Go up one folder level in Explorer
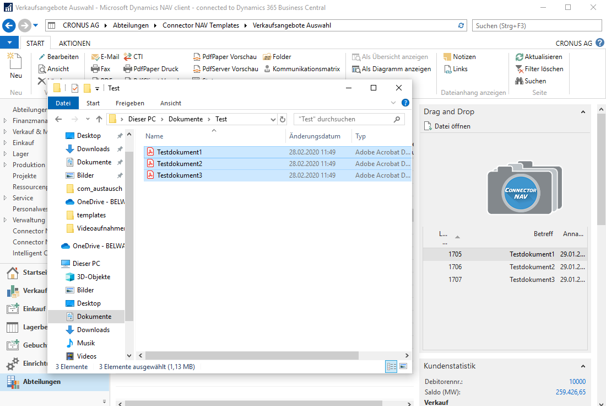Image resolution: width=606 pixels, height=406 pixels. (x=99, y=119)
